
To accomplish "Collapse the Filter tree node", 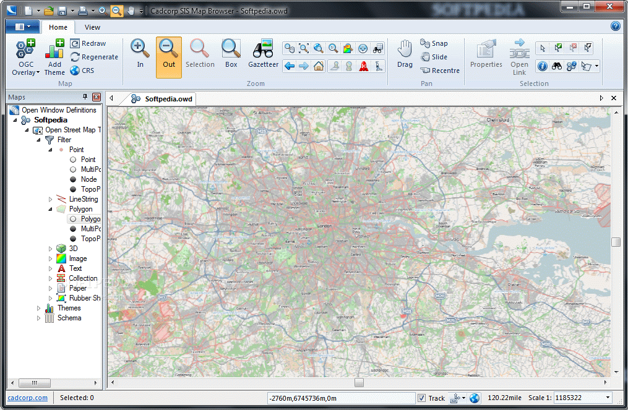I will 38,140.
